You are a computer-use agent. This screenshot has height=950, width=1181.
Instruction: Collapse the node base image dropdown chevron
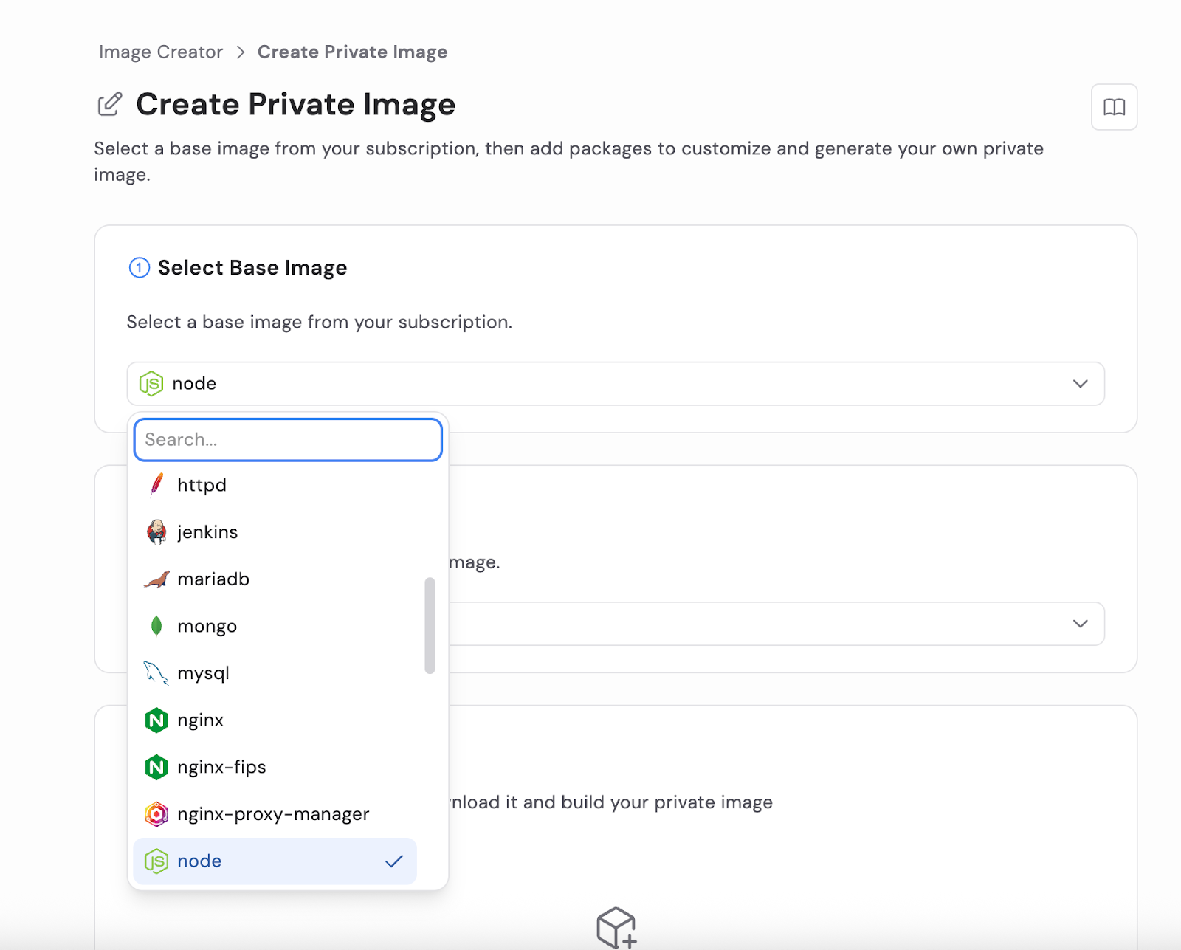click(1080, 383)
